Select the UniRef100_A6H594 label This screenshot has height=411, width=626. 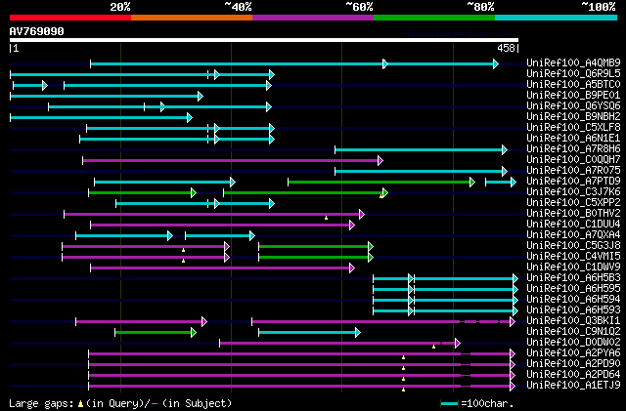pos(573,300)
